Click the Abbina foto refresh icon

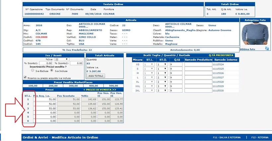267,48
